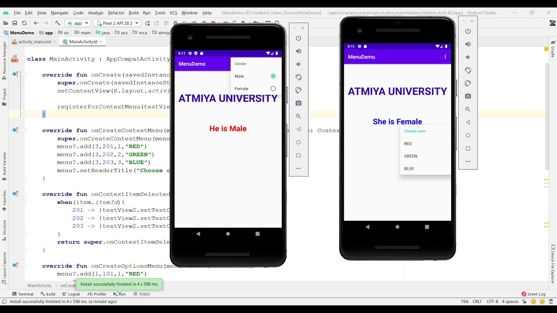Image resolution: width=557 pixels, height=313 pixels.
Task: Select the MainActivity.kt editor tab
Action: click(83, 42)
